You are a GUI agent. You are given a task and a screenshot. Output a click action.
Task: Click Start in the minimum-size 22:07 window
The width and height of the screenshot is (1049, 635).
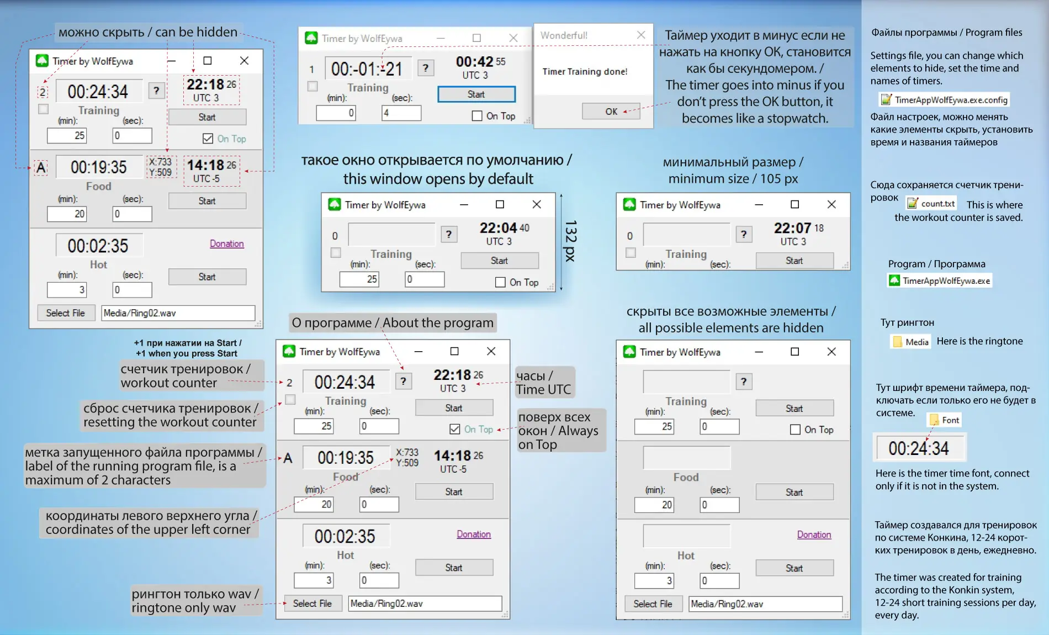(x=794, y=261)
